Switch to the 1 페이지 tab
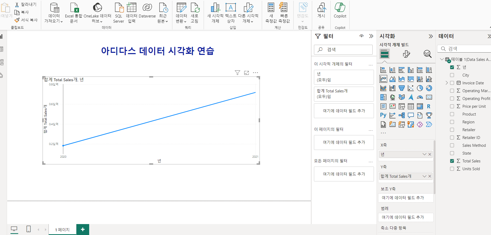Viewport: 491px width, 235px height. [x=62, y=230]
